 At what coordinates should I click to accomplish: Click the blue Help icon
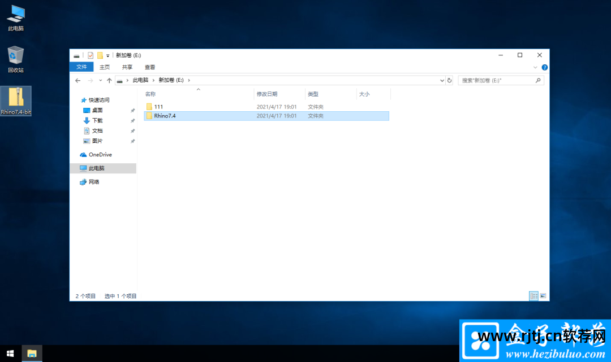[x=545, y=67]
